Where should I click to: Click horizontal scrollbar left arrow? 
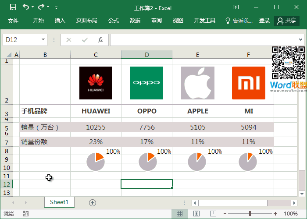pos(195,203)
